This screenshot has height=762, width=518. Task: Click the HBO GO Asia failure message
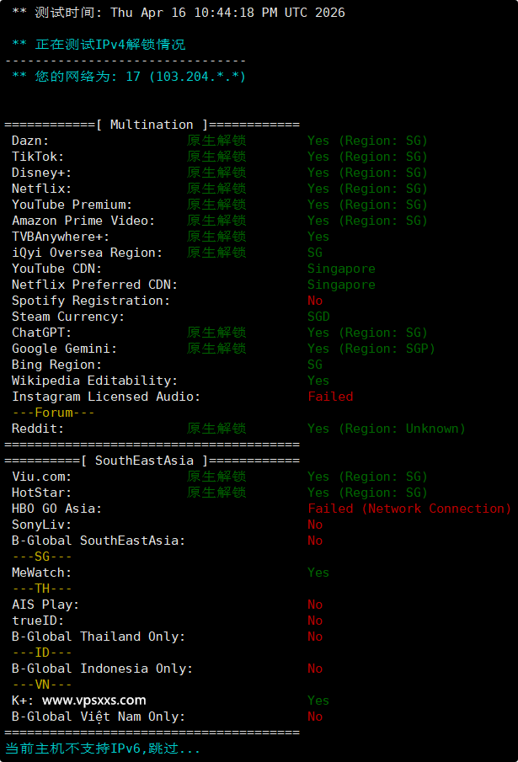(409, 509)
